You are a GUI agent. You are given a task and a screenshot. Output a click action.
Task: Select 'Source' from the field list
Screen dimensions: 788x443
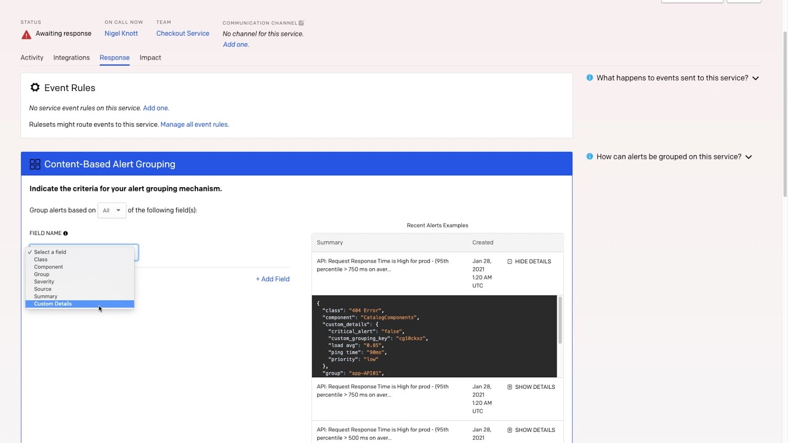80,289
